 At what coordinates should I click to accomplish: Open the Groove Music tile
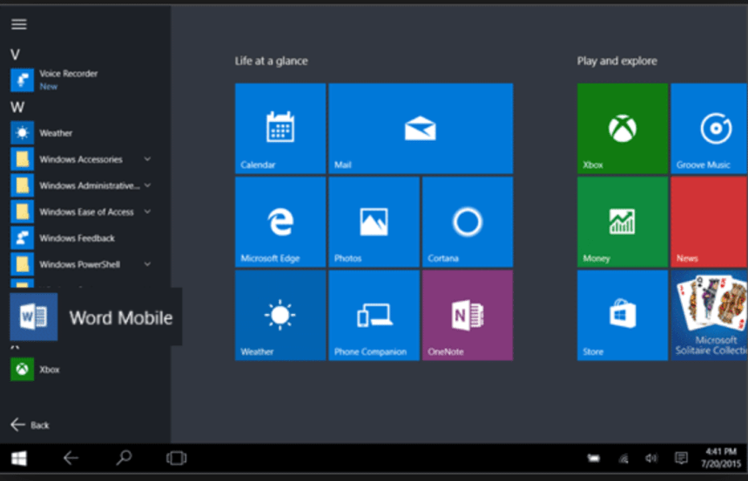709,129
